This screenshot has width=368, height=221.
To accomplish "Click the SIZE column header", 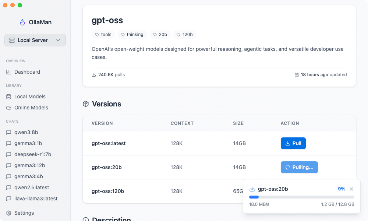I will [x=238, y=123].
